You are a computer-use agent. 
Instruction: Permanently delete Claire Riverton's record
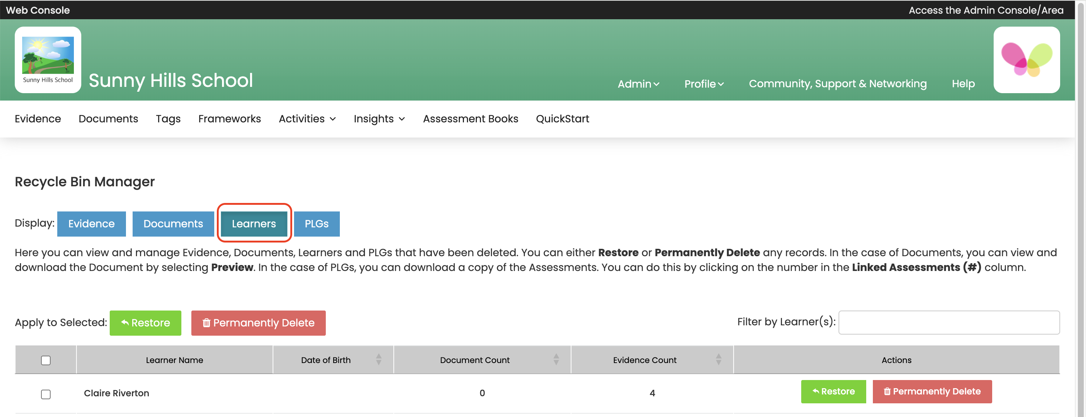pos(931,391)
